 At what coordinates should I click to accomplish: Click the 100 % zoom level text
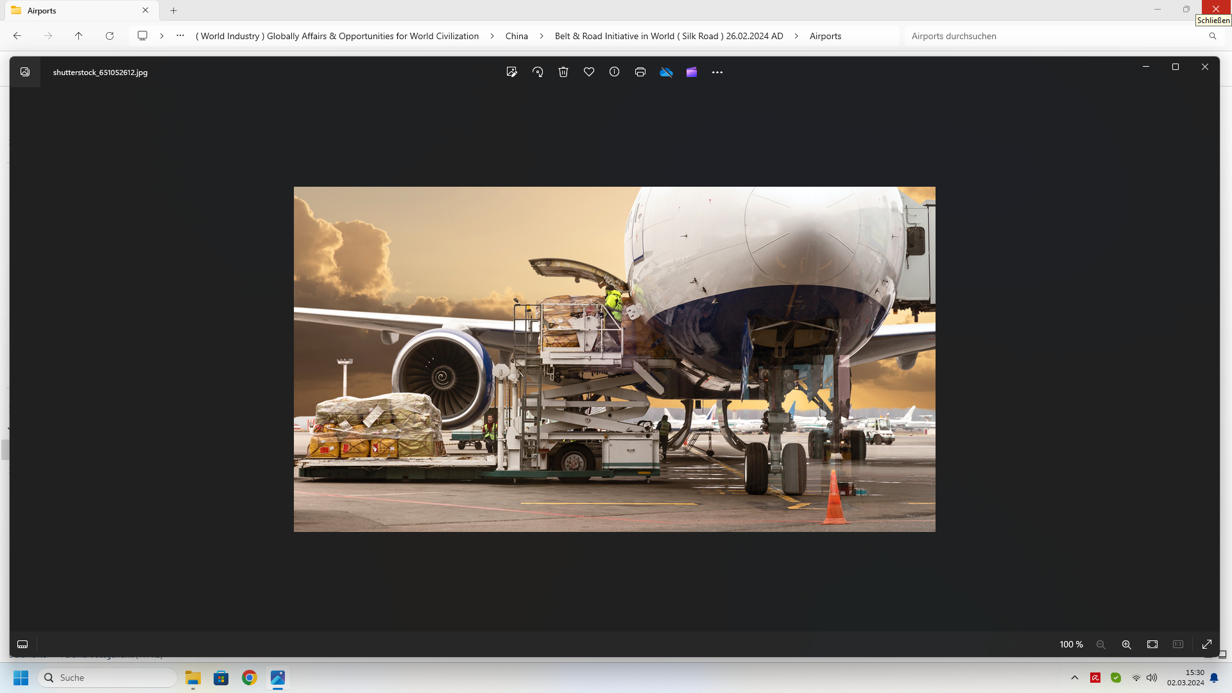(1071, 644)
